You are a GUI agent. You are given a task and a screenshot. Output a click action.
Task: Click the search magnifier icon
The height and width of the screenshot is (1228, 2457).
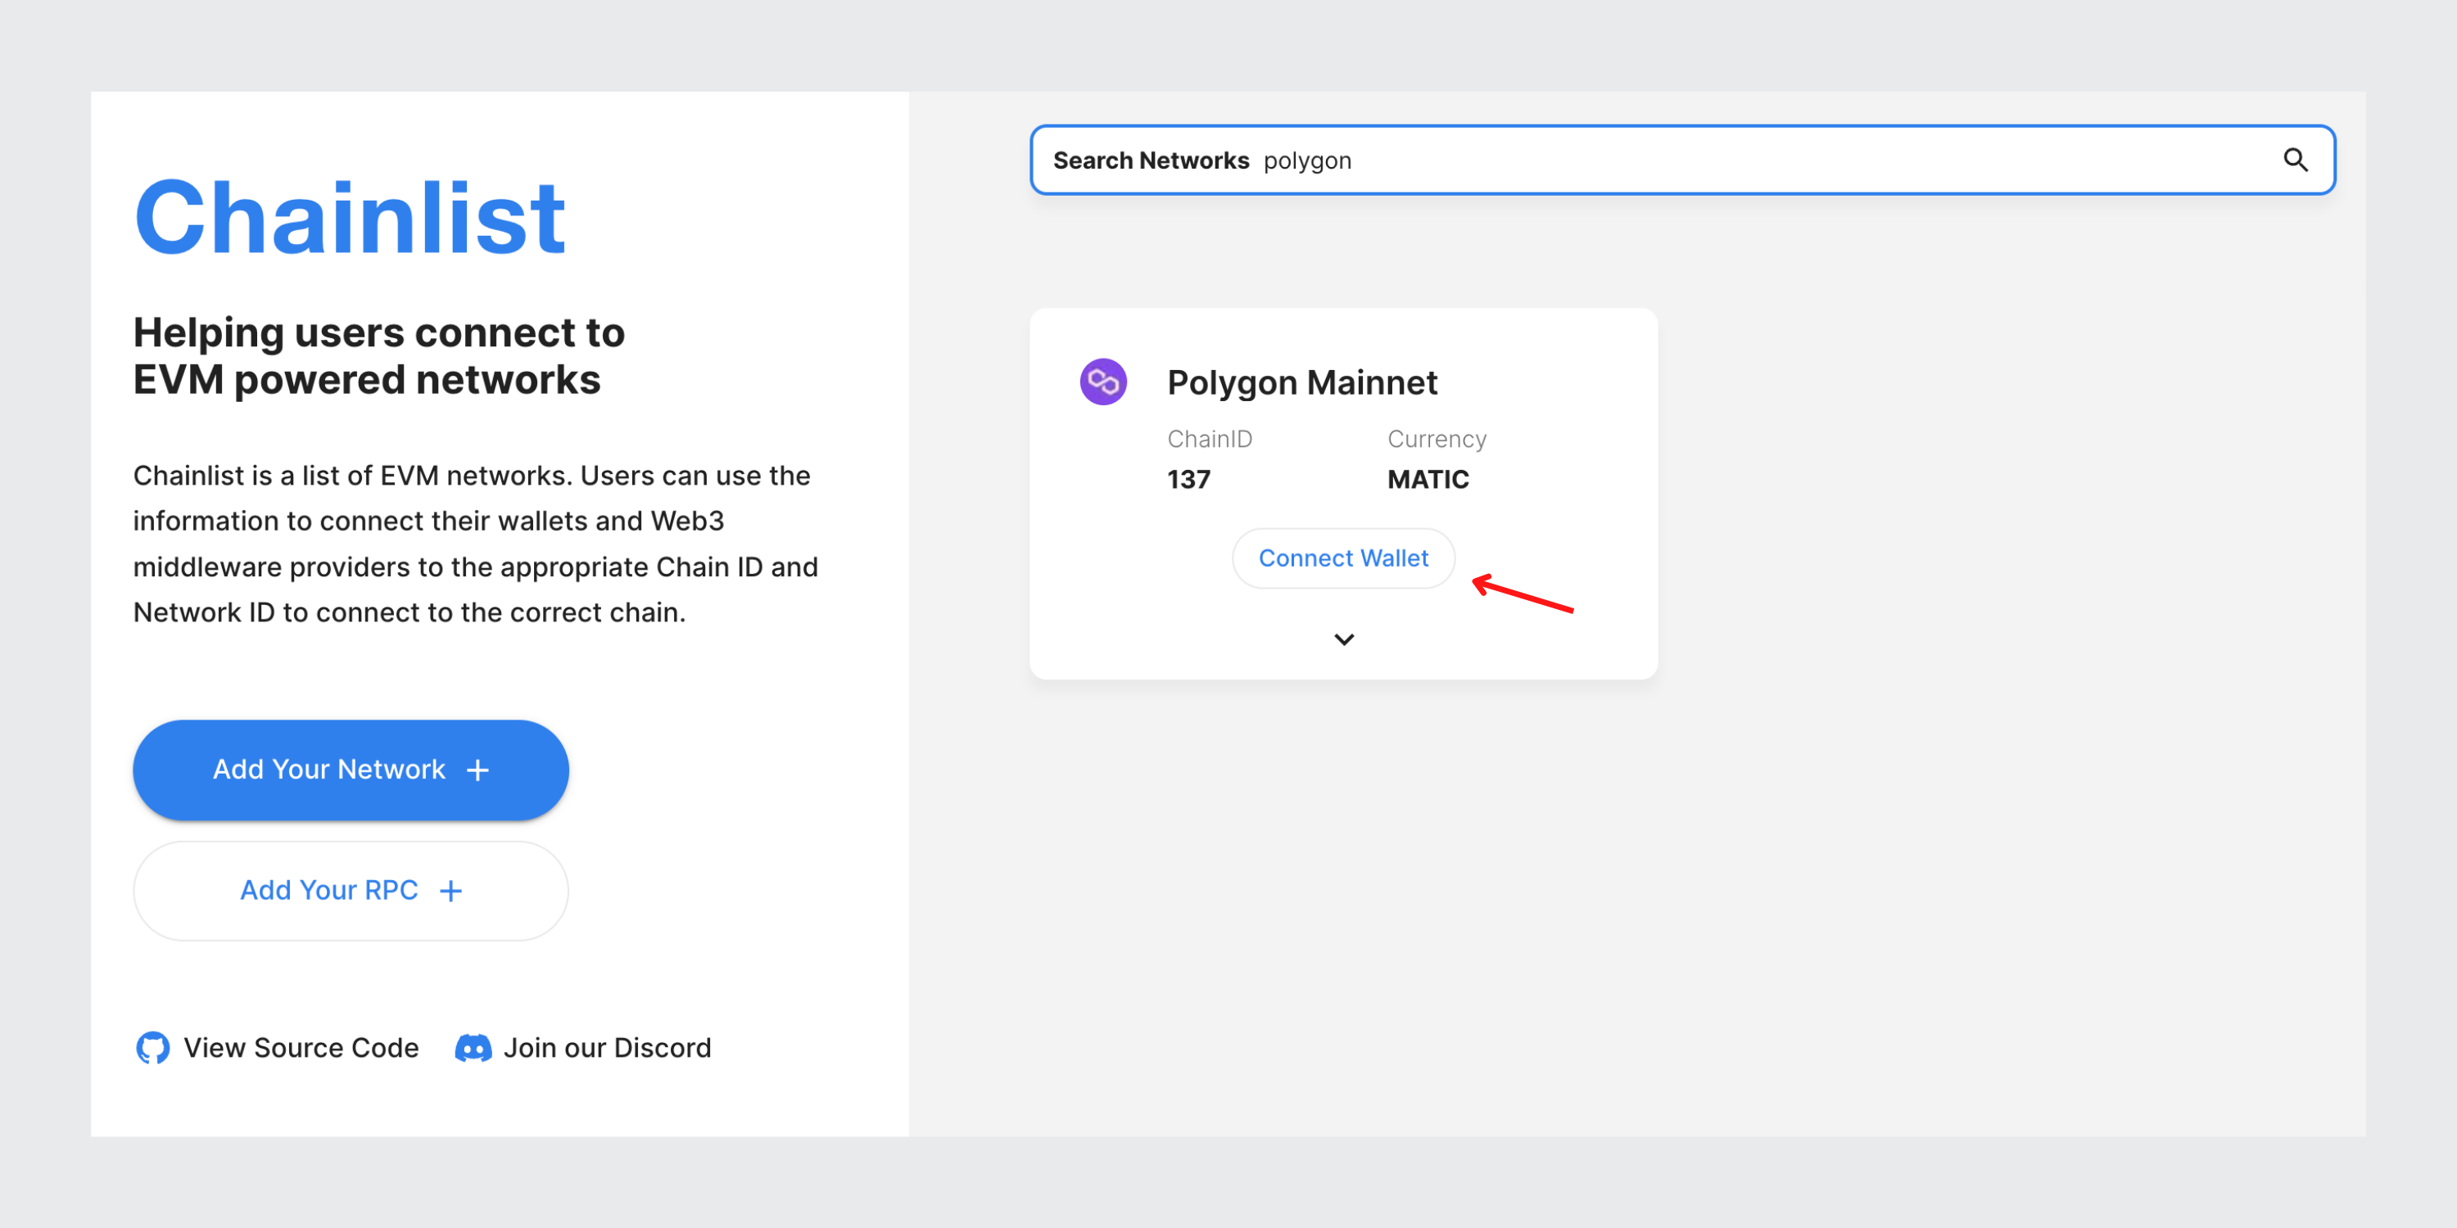click(x=2295, y=160)
